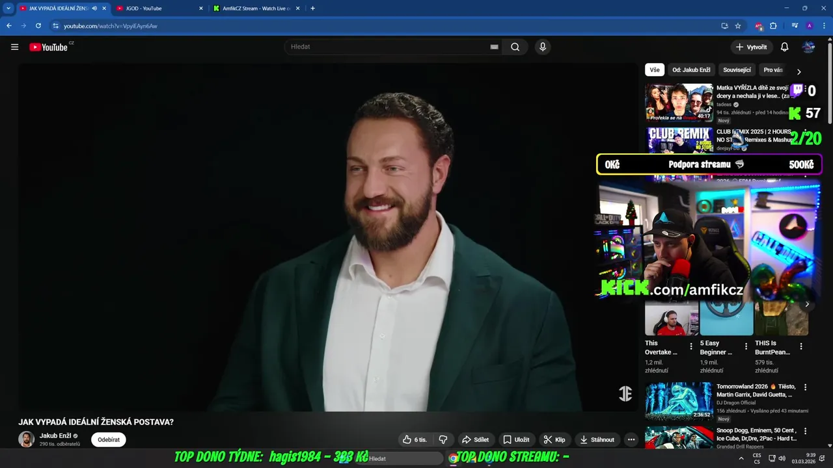Open a new browser tab
Viewport: 833px width, 468px height.
[x=312, y=8]
